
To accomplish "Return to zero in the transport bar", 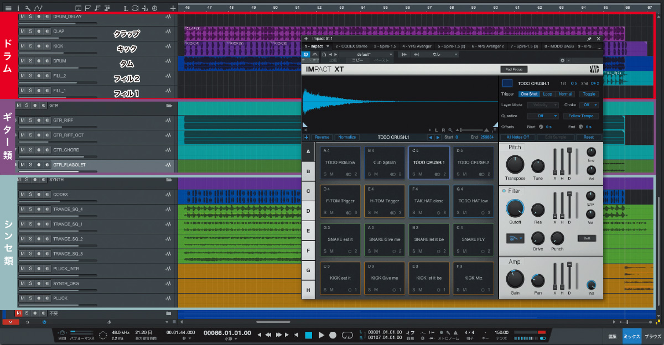I will [x=296, y=335].
